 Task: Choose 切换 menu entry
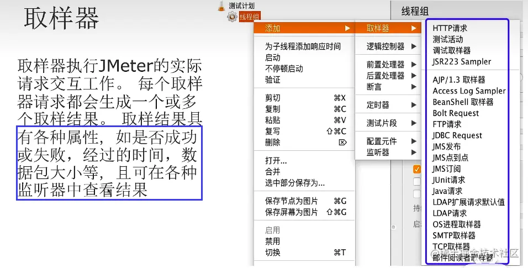(x=304, y=253)
